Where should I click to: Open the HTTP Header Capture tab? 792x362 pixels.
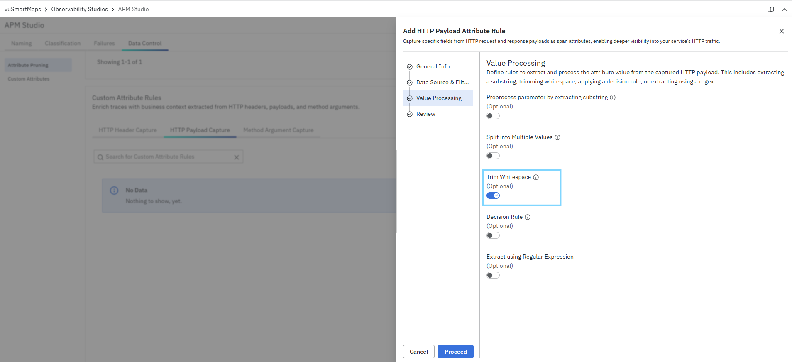(128, 130)
